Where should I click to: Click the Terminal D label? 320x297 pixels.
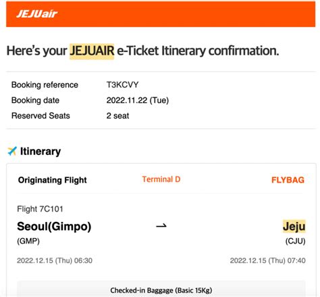(x=161, y=179)
